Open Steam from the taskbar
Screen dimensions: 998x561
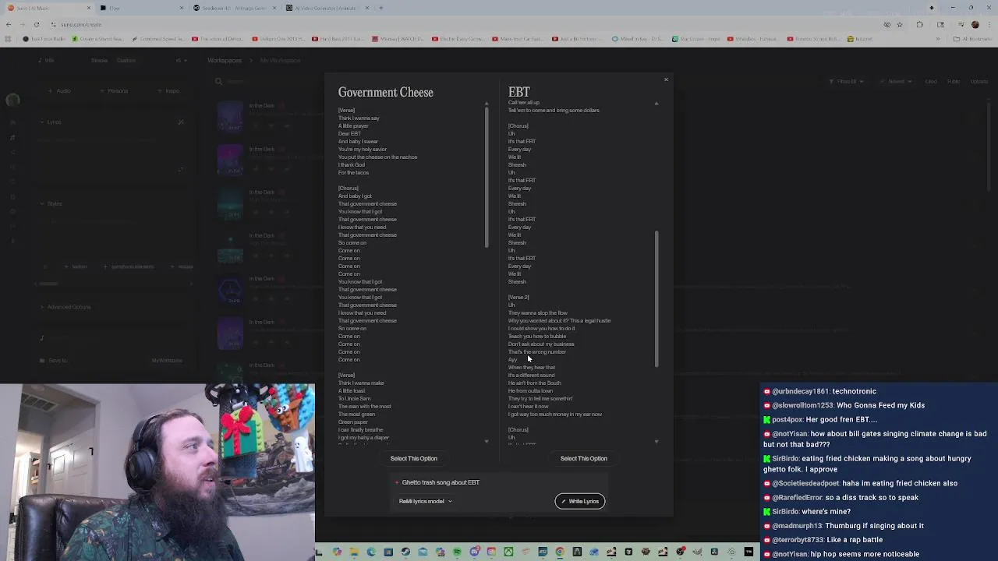click(x=405, y=552)
